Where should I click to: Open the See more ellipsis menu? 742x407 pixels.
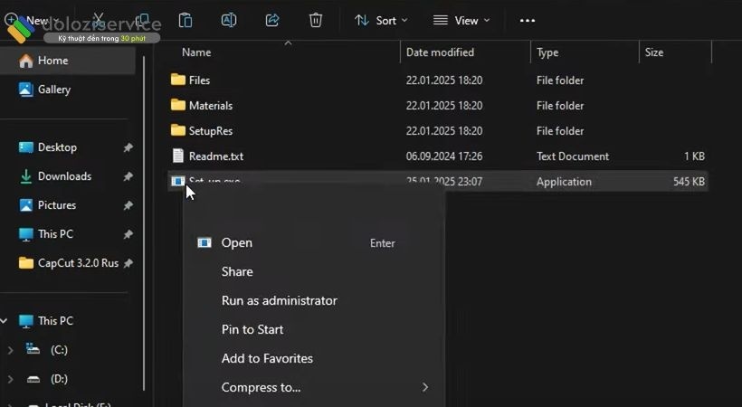528,20
